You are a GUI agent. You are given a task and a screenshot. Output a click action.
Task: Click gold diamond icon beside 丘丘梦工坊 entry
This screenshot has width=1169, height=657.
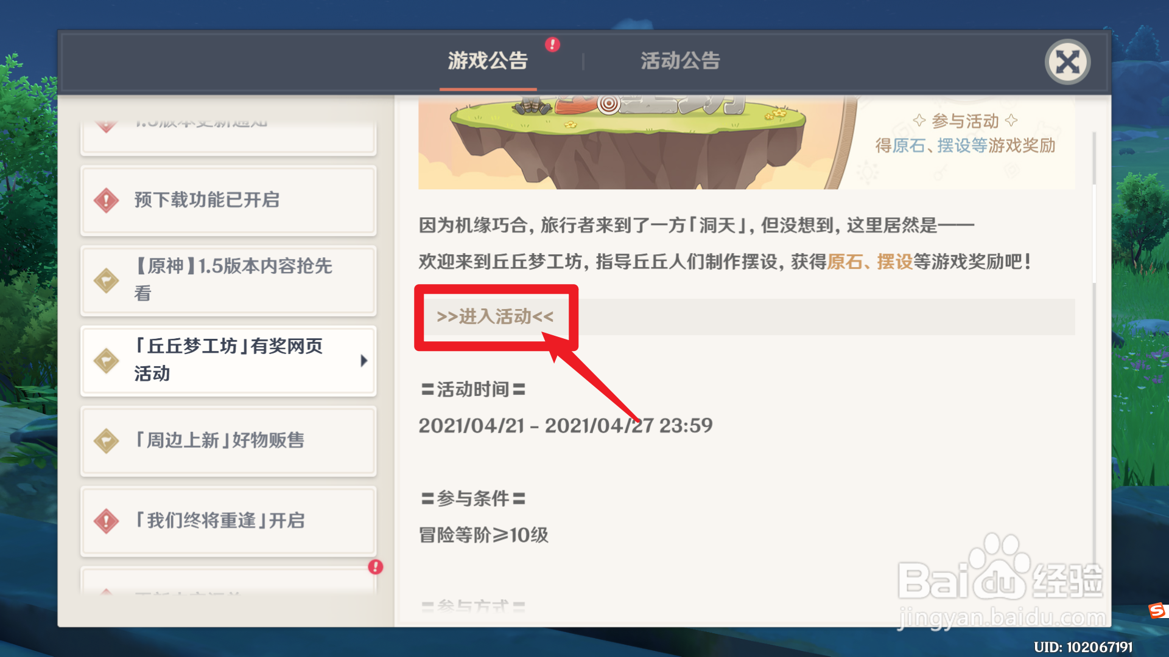107,361
